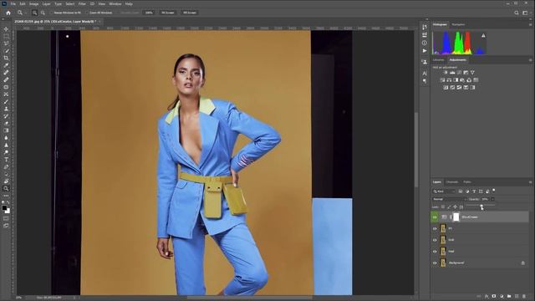Select the Clone Stamp tool
The image size is (535, 301).
6,109
